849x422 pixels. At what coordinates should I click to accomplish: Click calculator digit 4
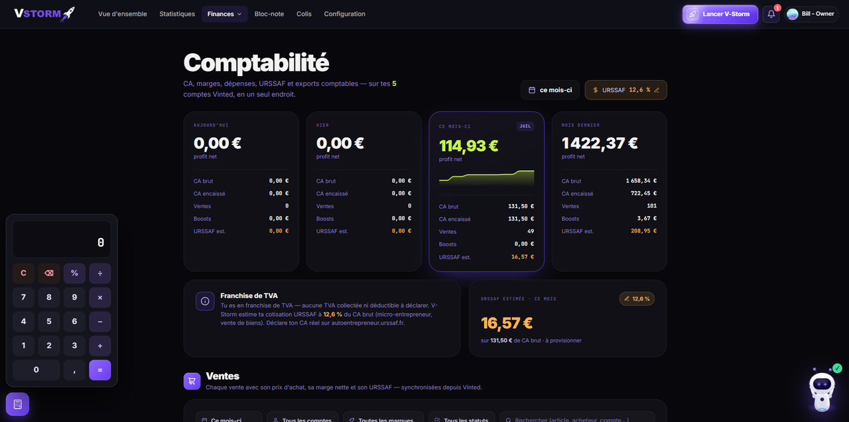(x=23, y=321)
